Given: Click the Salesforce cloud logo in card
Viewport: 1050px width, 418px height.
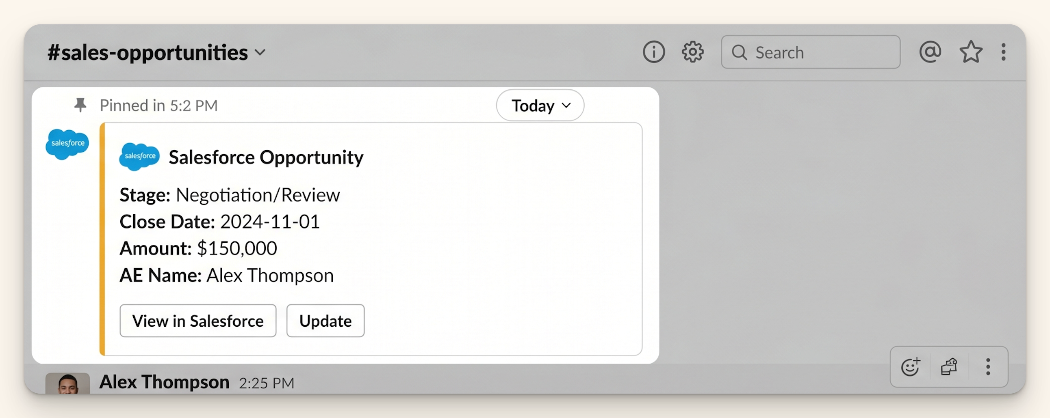Looking at the screenshot, I should (139, 157).
